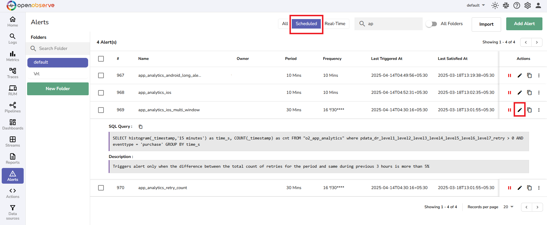The width and height of the screenshot is (547, 225).
Task: Edit alert app_analytics_ios
Action: [520, 93]
